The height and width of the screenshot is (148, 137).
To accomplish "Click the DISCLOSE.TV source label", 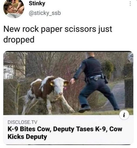I will (x=22, y=122).
